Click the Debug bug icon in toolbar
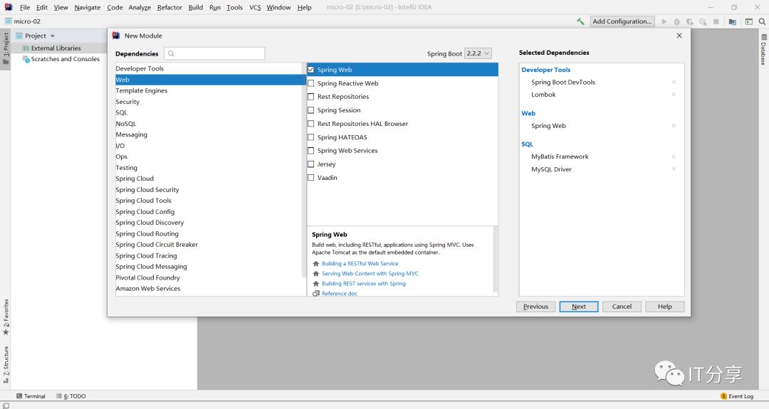 point(677,21)
